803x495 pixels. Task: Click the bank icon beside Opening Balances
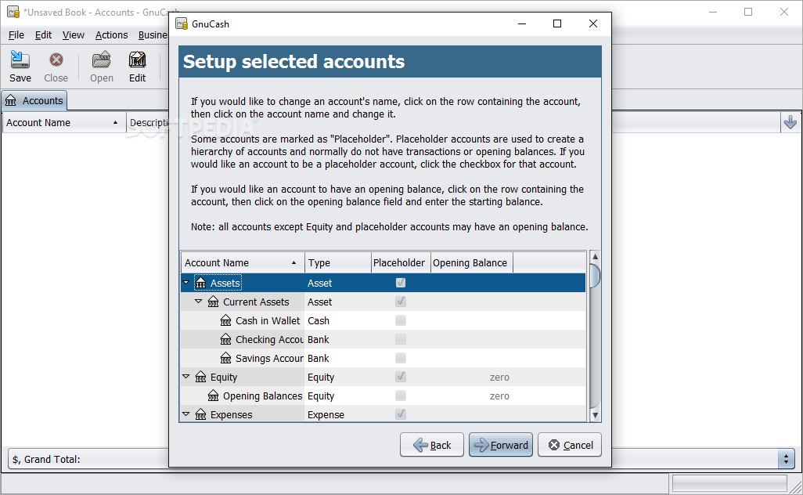pyautogui.click(x=213, y=396)
